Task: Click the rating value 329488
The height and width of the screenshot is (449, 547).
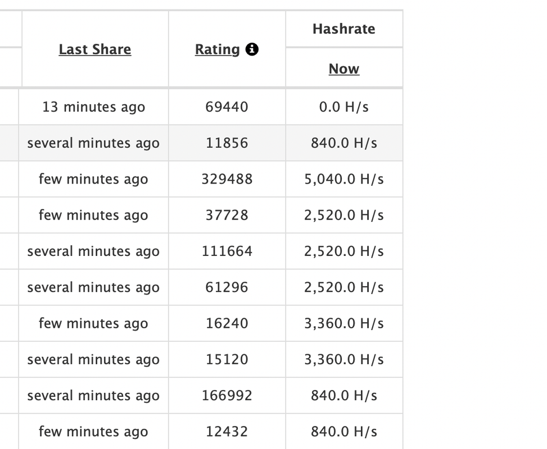Action: click(227, 180)
